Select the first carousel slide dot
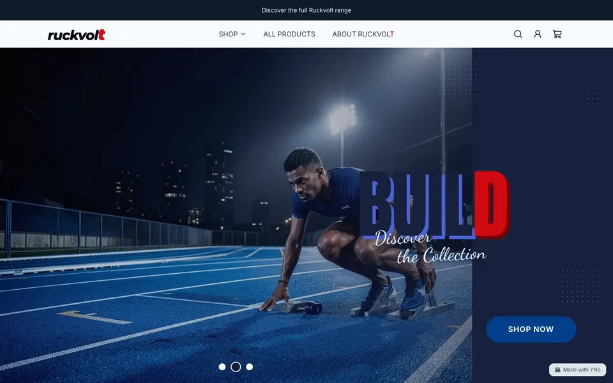The image size is (613, 383). click(222, 366)
